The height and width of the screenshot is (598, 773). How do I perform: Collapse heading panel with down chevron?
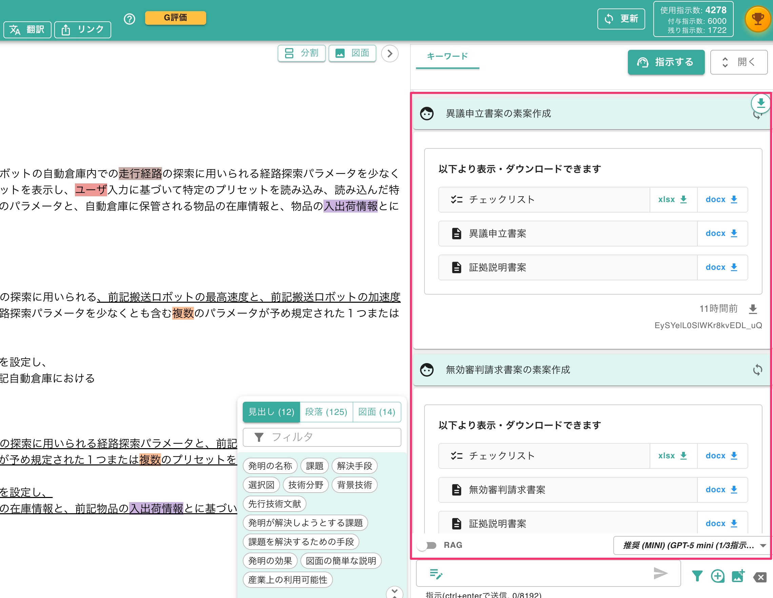pyautogui.click(x=394, y=592)
